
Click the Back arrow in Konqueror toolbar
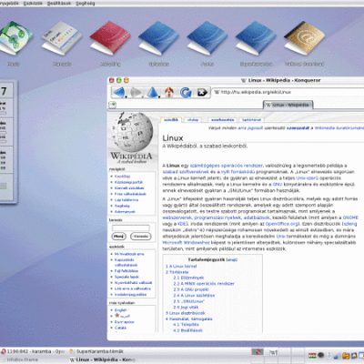click(x=118, y=92)
